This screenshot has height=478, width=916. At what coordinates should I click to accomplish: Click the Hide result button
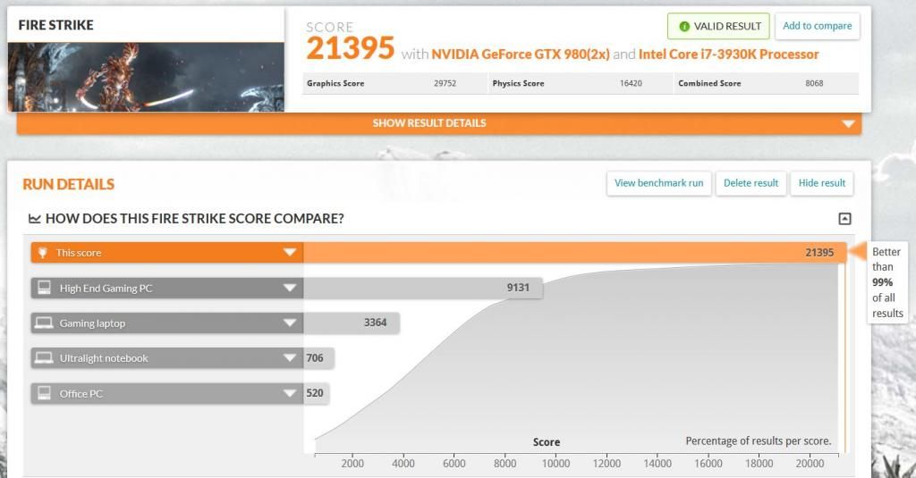click(x=822, y=183)
